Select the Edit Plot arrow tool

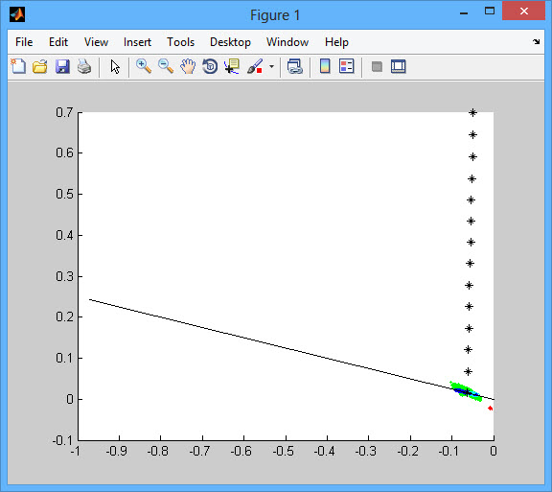tap(115, 66)
